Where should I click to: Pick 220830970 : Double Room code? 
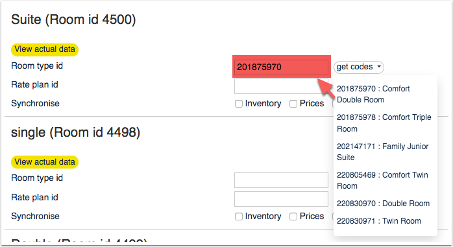coord(383,204)
